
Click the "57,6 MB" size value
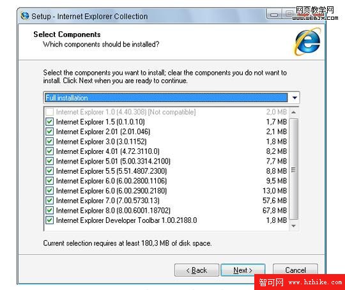pos(275,201)
